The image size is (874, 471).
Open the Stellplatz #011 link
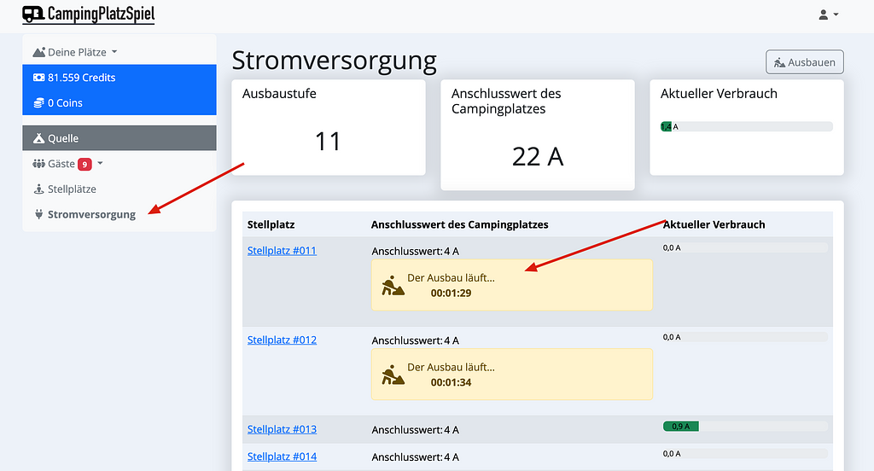pyautogui.click(x=282, y=251)
